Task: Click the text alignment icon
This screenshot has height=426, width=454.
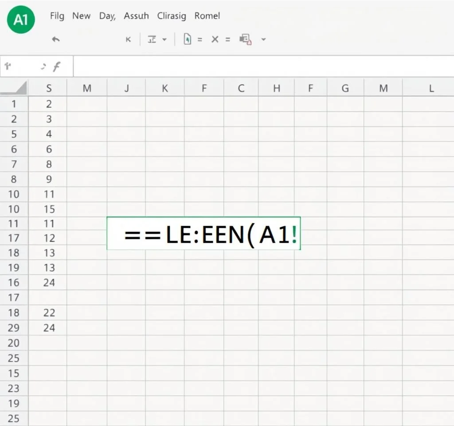Action: 152,39
